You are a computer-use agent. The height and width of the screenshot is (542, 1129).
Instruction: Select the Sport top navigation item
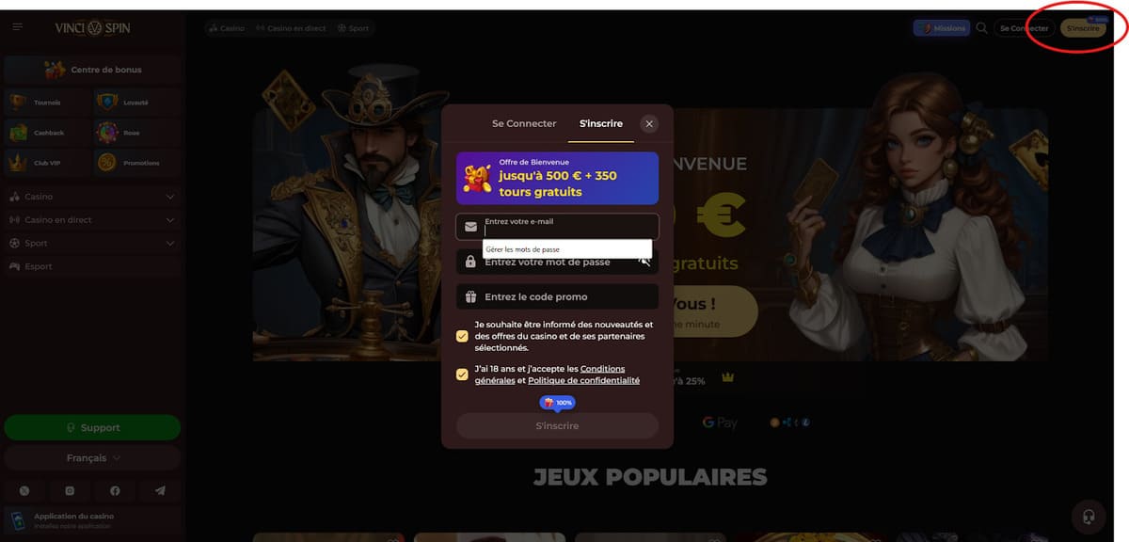pos(353,28)
